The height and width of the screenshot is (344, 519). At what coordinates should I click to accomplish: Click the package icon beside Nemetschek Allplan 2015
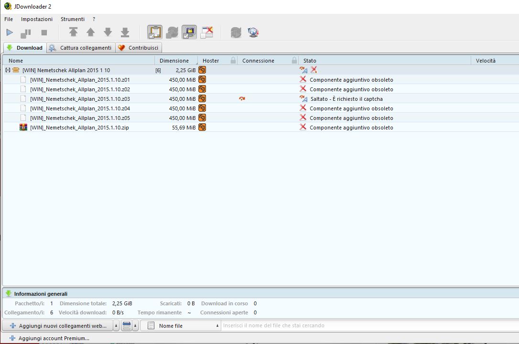pyautogui.click(x=16, y=70)
